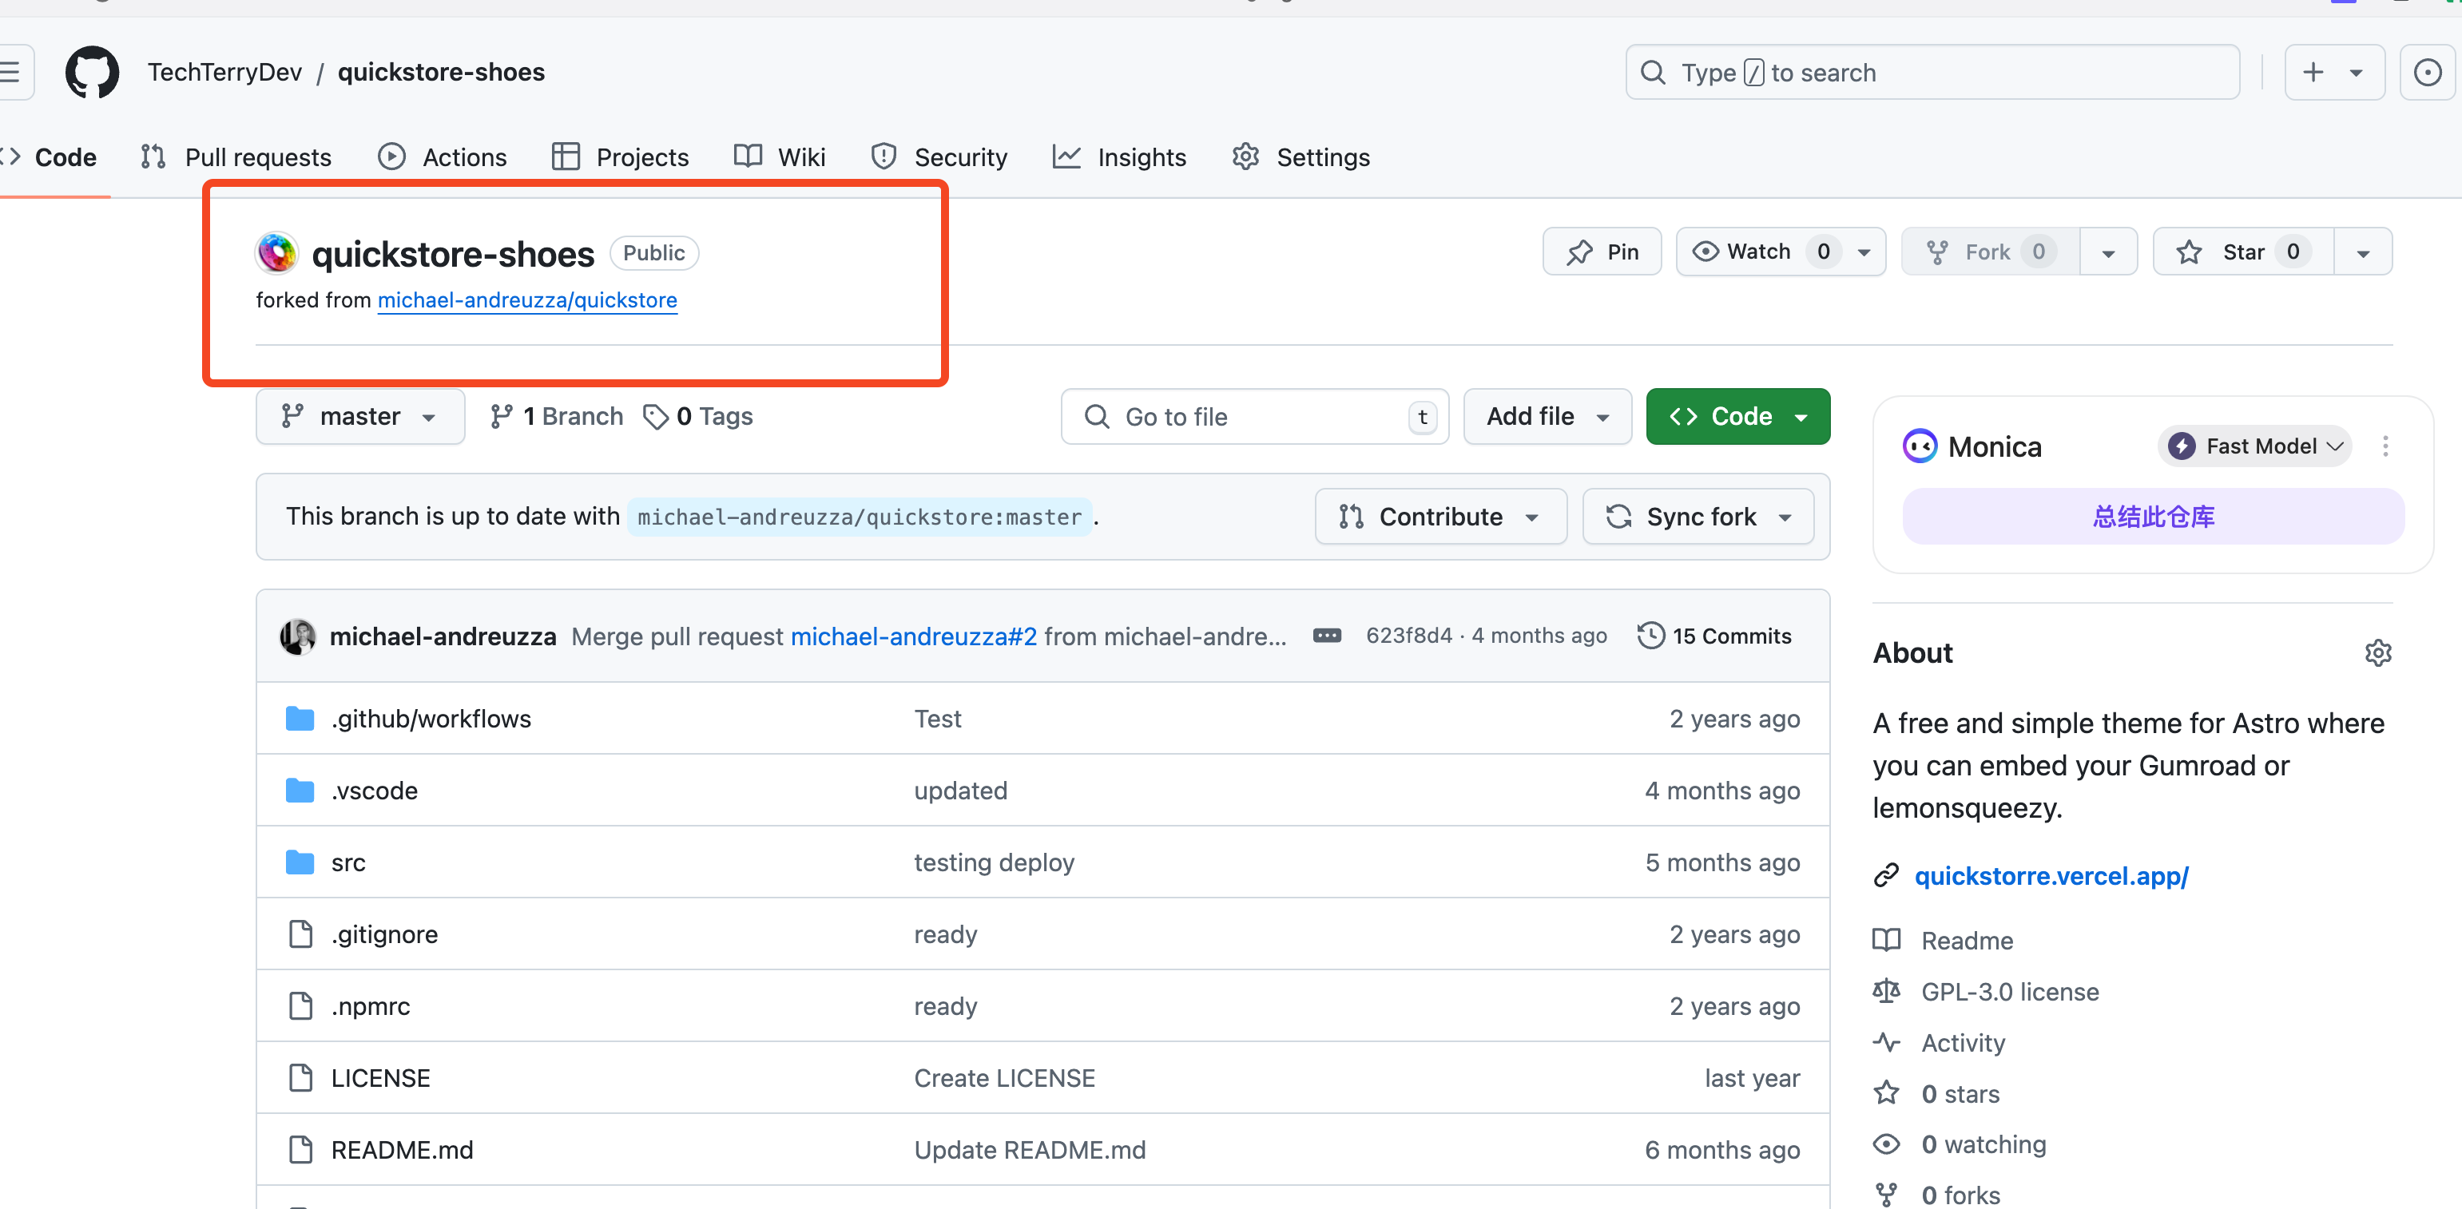This screenshot has width=2462, height=1209.
Task: Open the michael-andreuzza#2 pull request link
Action: click(914, 636)
